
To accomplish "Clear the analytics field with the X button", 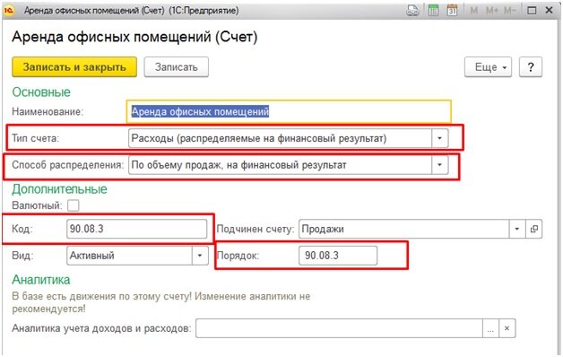I will (507, 328).
